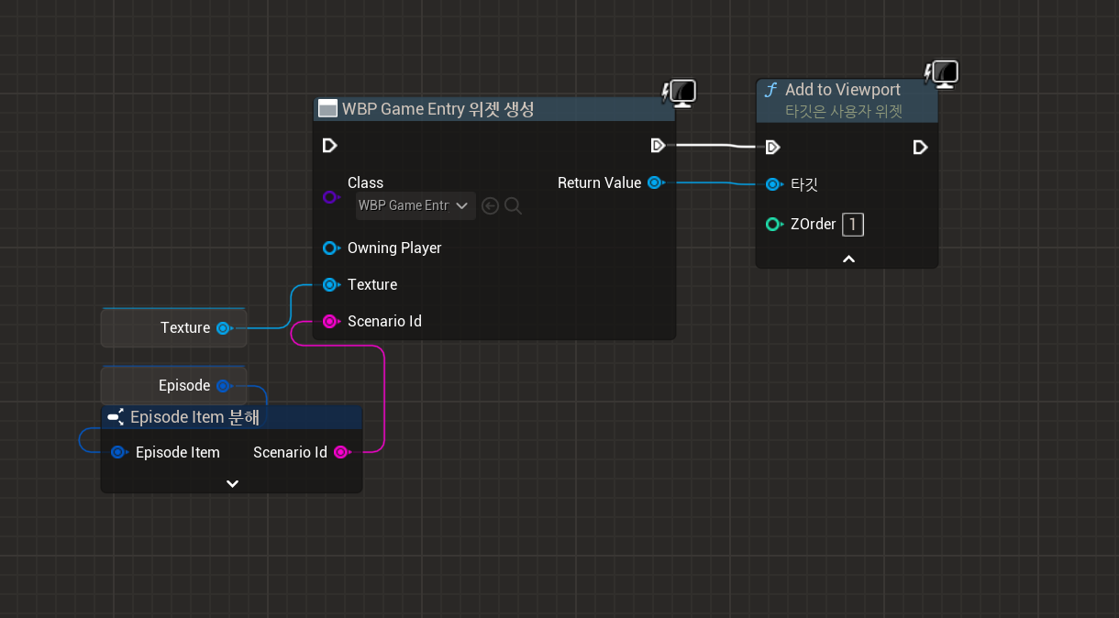Click the Episode Item break node header
1119x618 pixels.
194,417
